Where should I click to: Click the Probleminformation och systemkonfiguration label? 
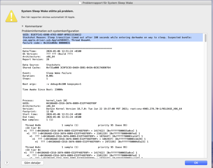tap(50, 31)
